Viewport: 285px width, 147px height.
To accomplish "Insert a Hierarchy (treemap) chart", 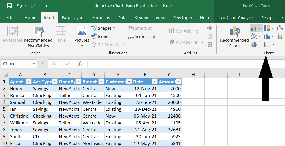I will coord(267,28).
